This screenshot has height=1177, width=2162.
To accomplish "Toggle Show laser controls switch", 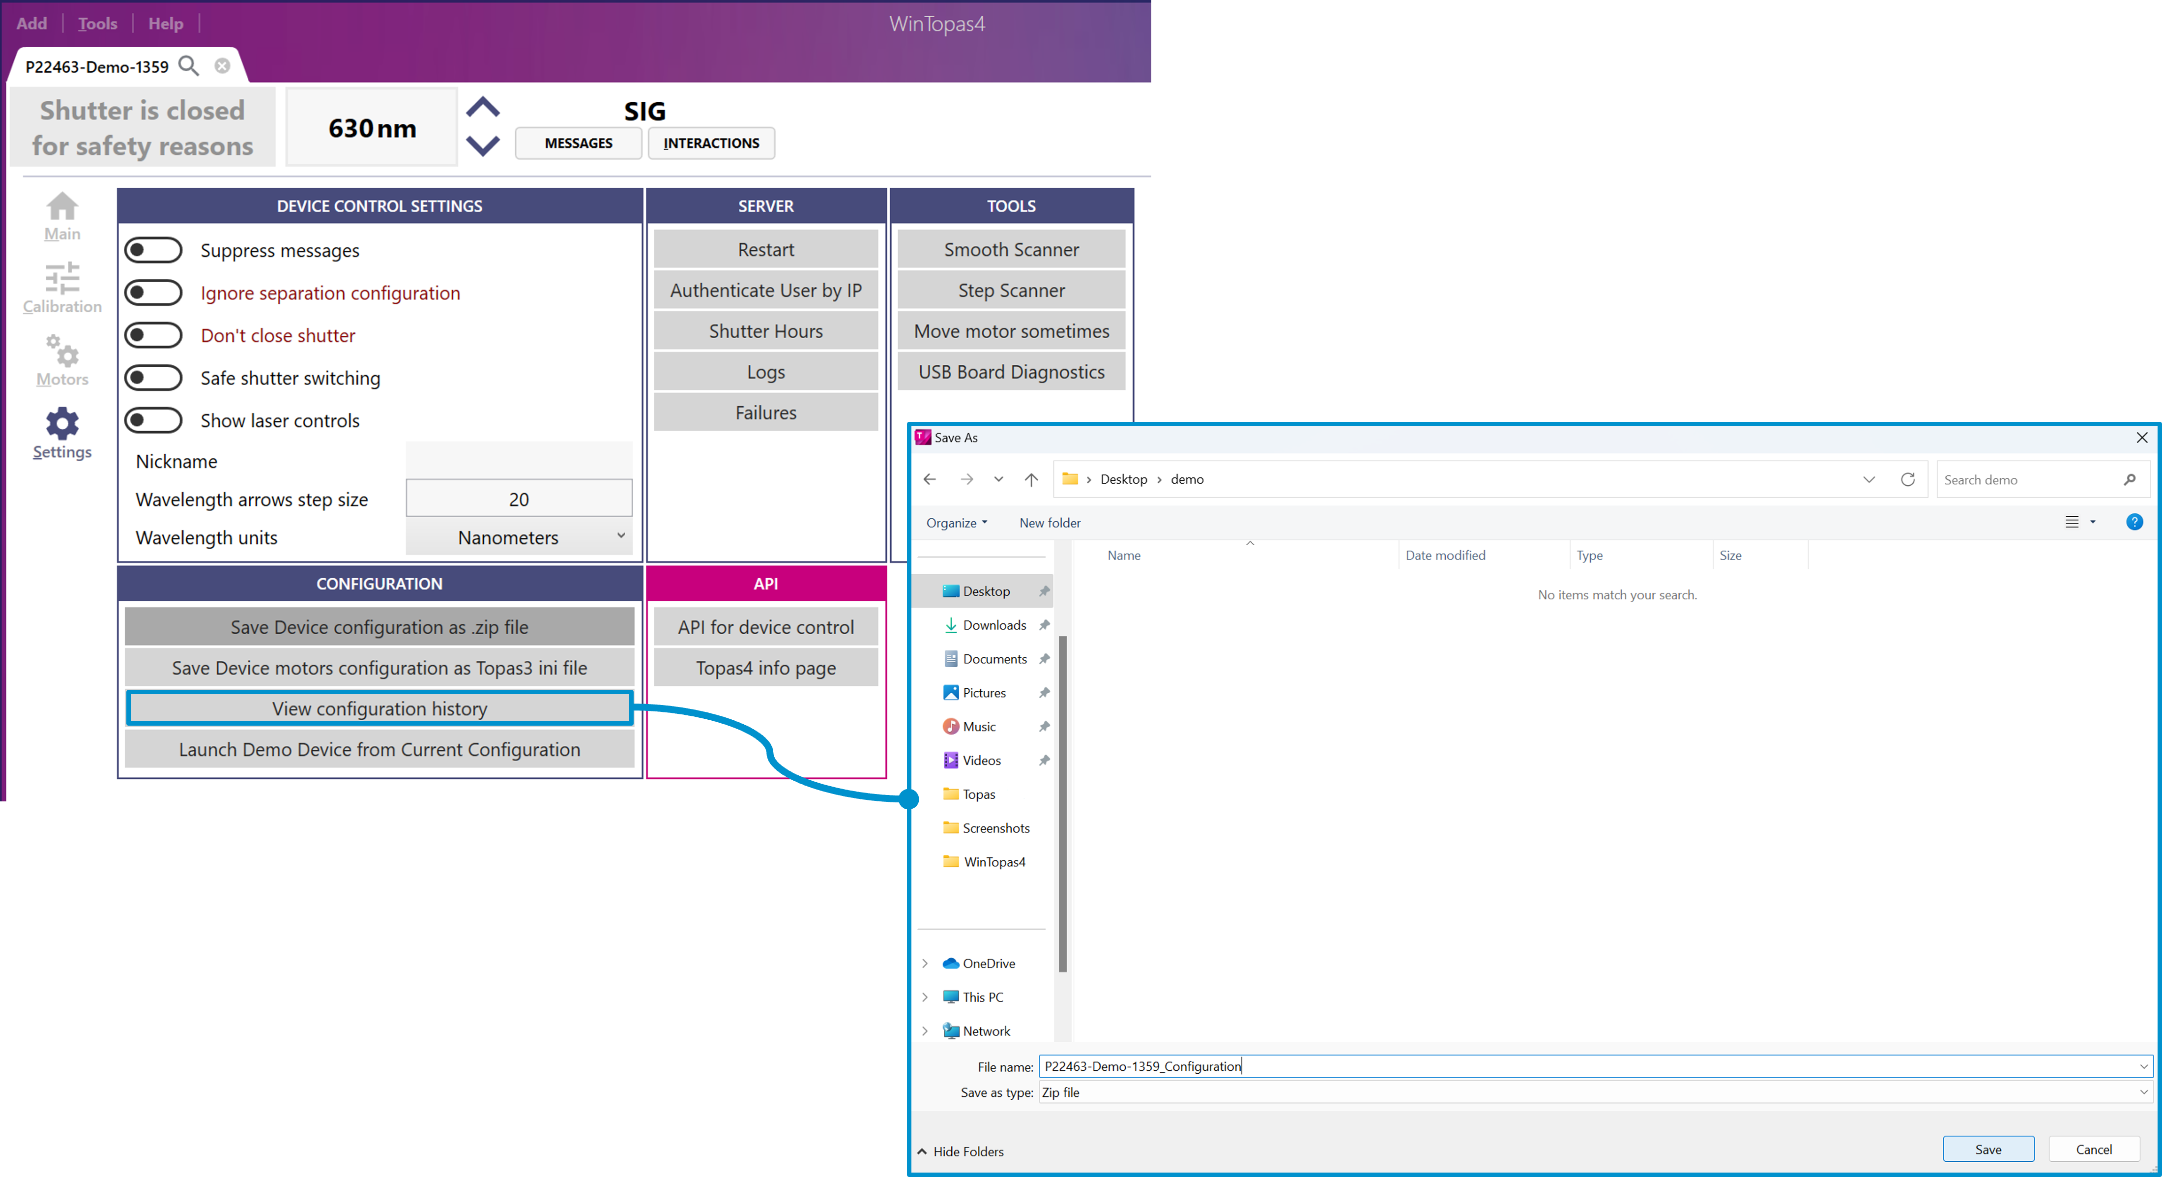I will [x=153, y=420].
